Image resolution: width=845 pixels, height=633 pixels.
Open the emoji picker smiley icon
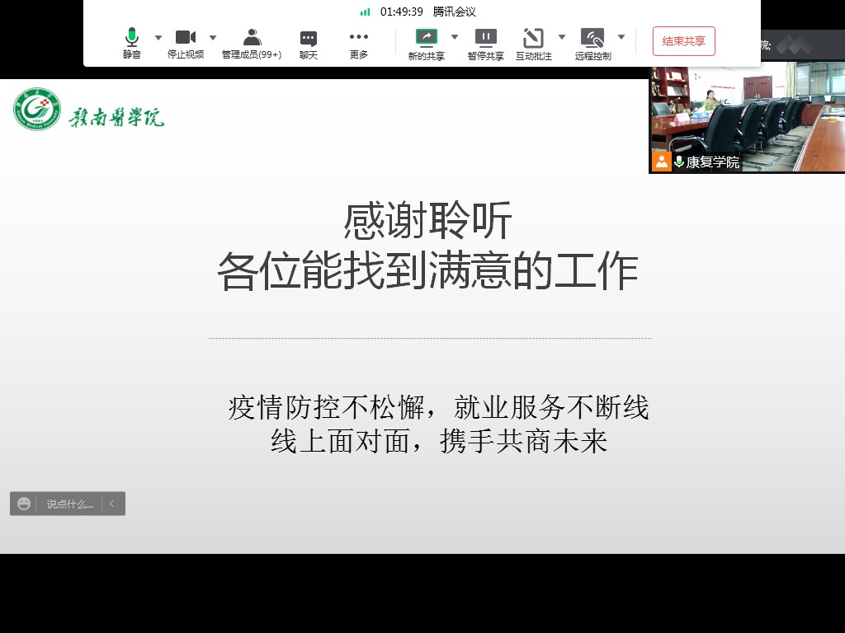[x=24, y=504]
